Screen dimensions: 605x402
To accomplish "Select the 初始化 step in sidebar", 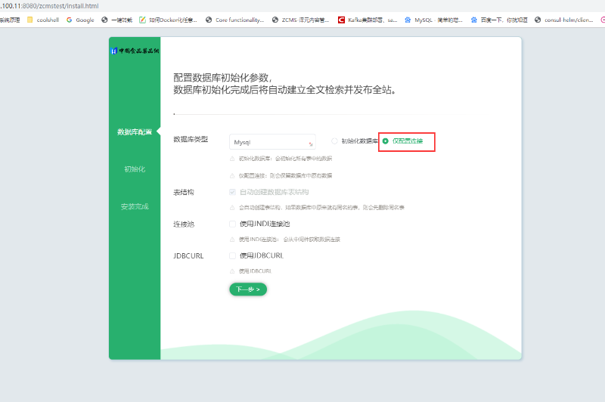I will pyautogui.click(x=135, y=169).
